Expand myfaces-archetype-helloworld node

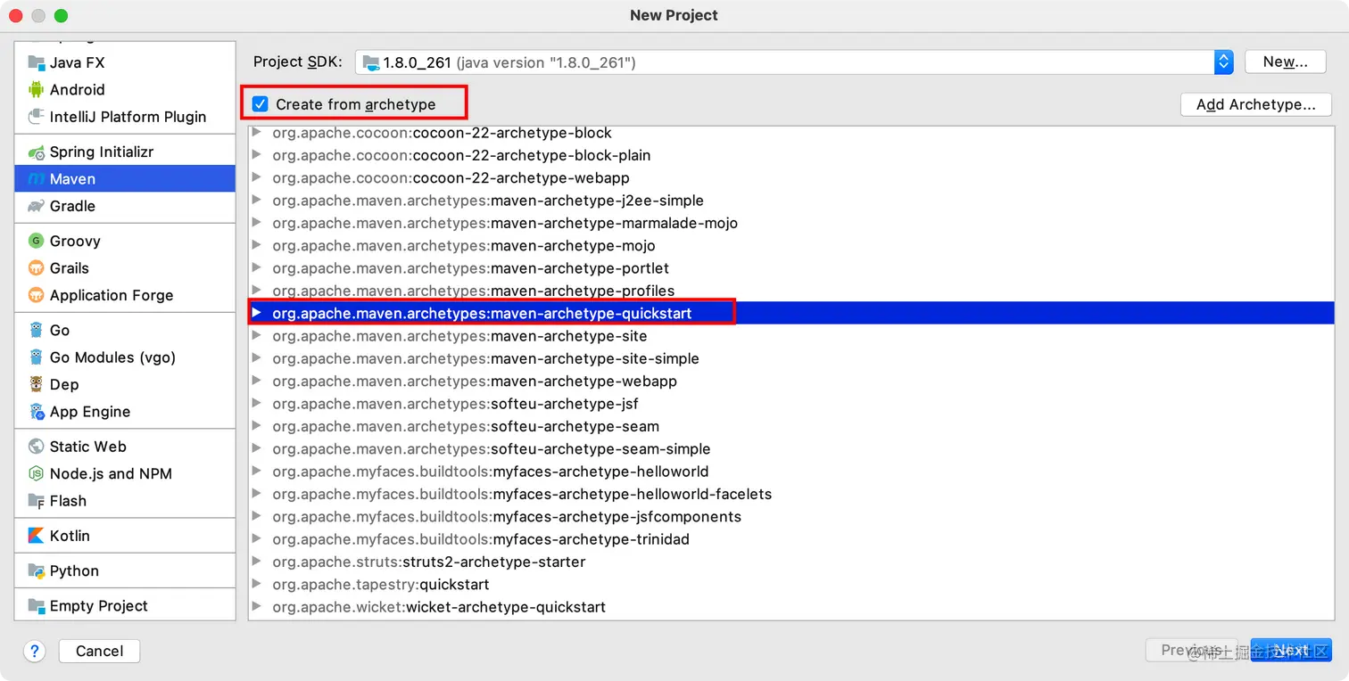pyautogui.click(x=257, y=472)
